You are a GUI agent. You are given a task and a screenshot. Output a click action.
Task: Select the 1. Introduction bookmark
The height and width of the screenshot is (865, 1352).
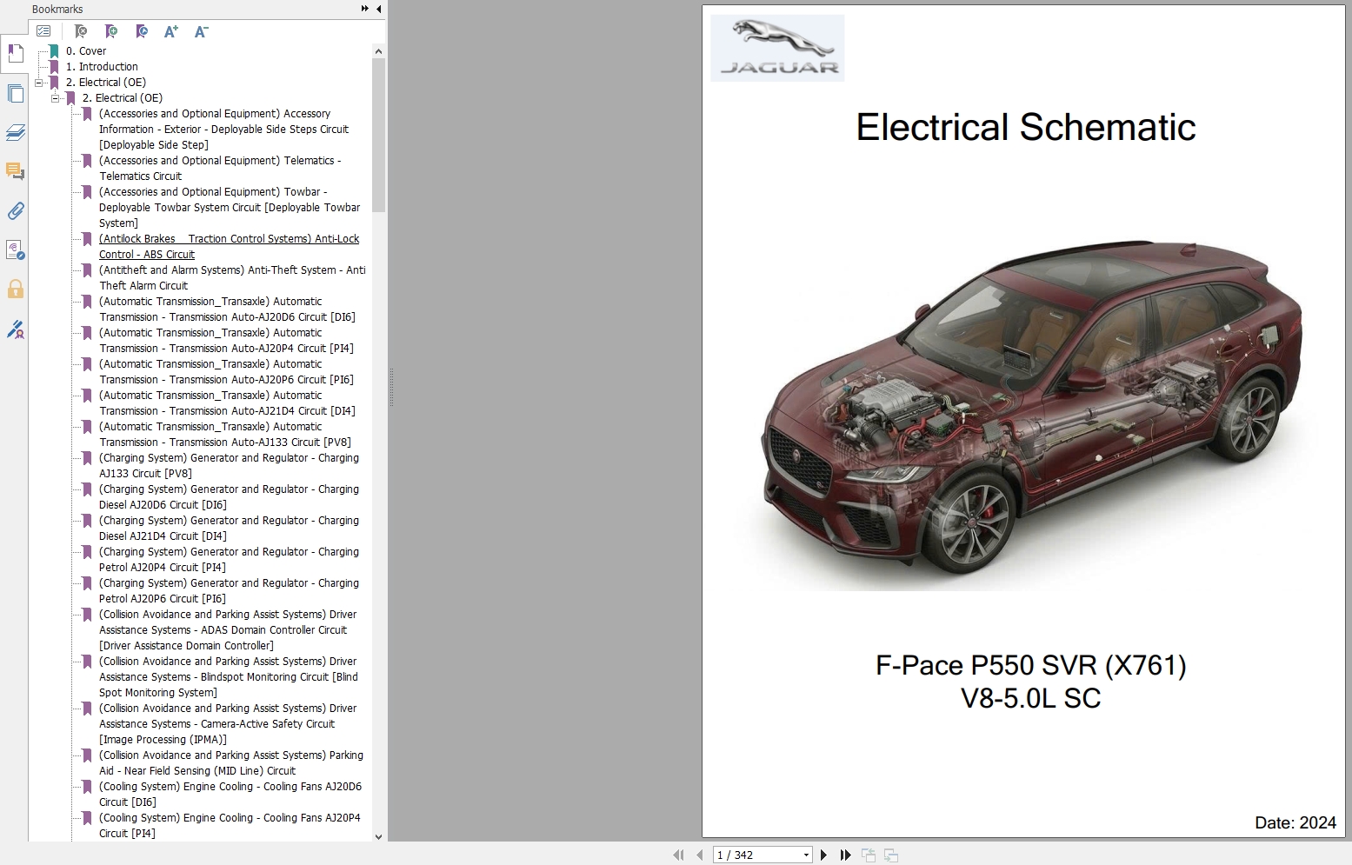tap(102, 67)
